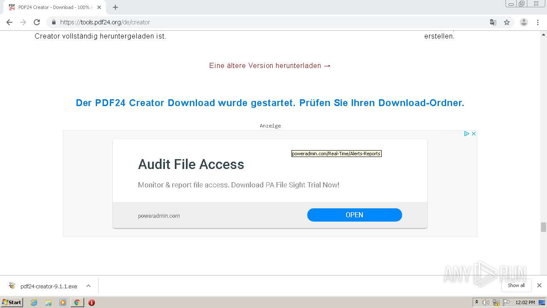The width and height of the screenshot is (547, 308).
Task: Click the red stop-sign taskbar icon
Action: pyautogui.click(x=91, y=302)
